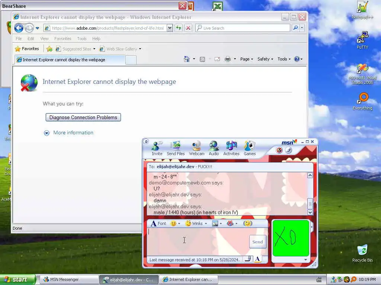Click the chat message input box
This screenshot has height=285, width=381.
pyautogui.click(x=198, y=241)
